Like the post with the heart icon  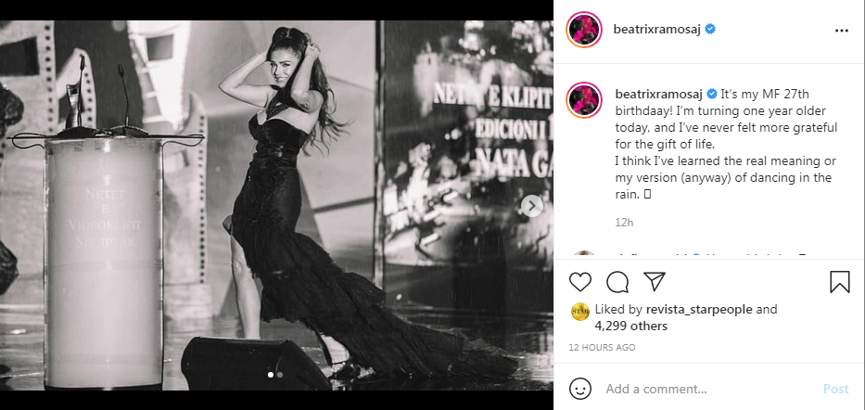point(580,281)
